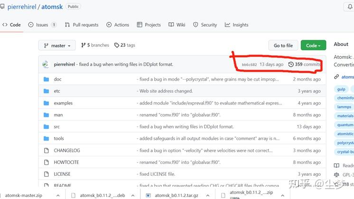
Task: Click the commit history clock icon
Action: click(x=291, y=64)
